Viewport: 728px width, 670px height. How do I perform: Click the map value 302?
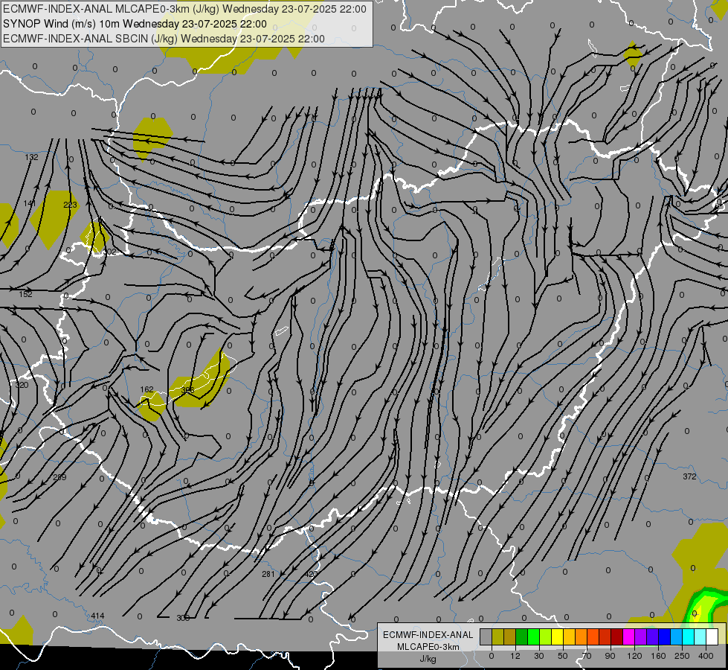pyautogui.click(x=109, y=252)
